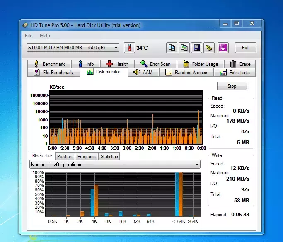Click the orange 2K bar in the block size chart
Screen dimensions: 283x242
click(82, 214)
